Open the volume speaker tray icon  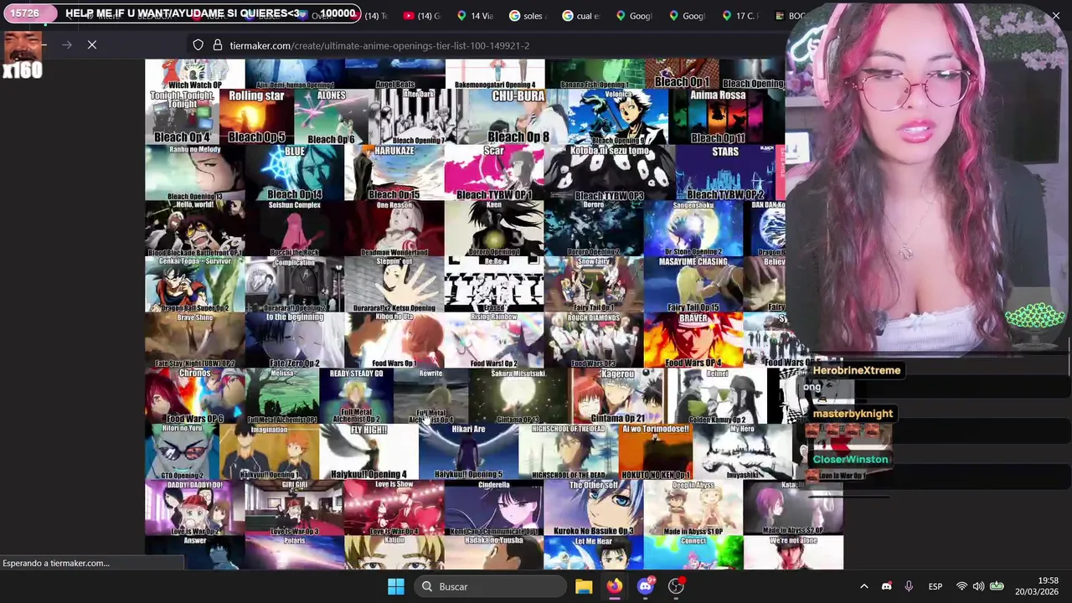(x=978, y=586)
